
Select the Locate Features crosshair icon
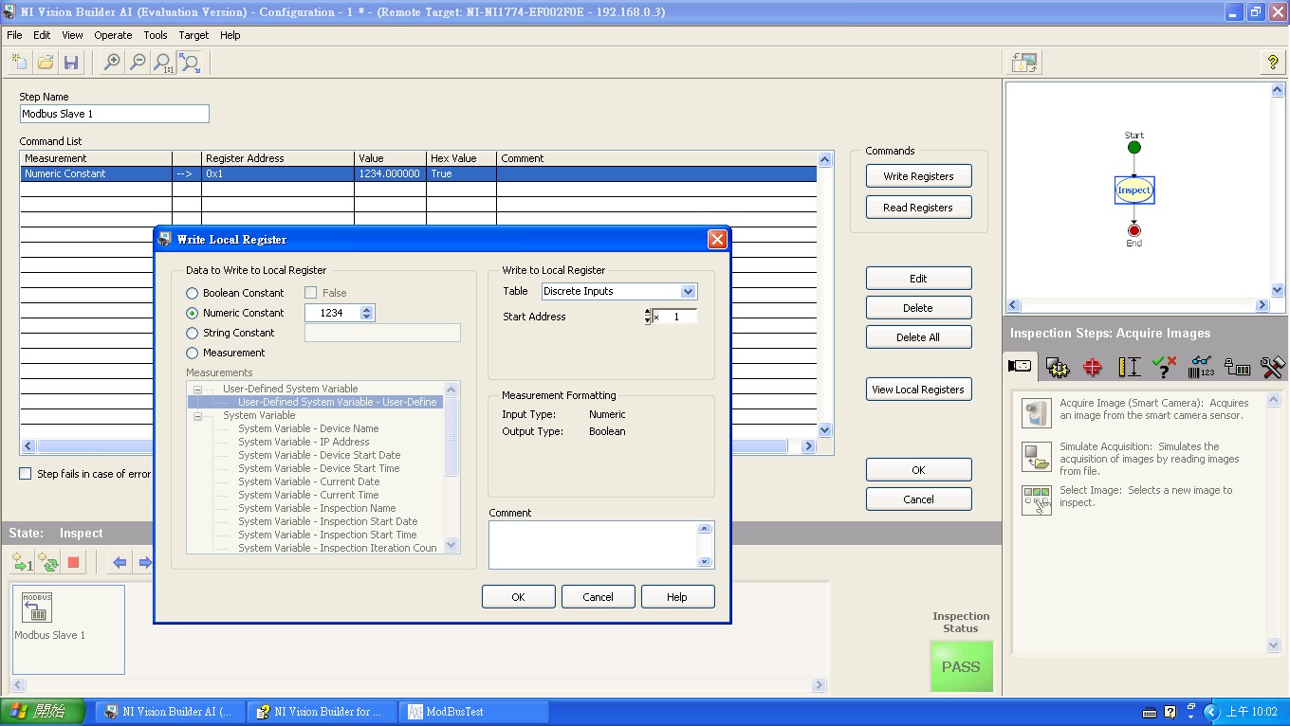tap(1093, 367)
